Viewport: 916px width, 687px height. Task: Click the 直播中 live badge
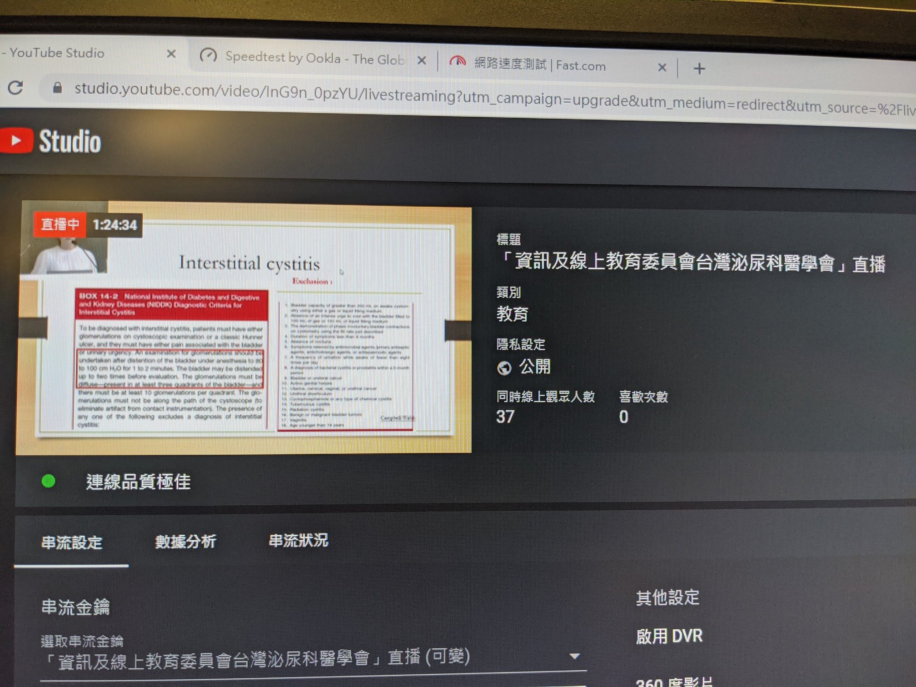pos(60,224)
